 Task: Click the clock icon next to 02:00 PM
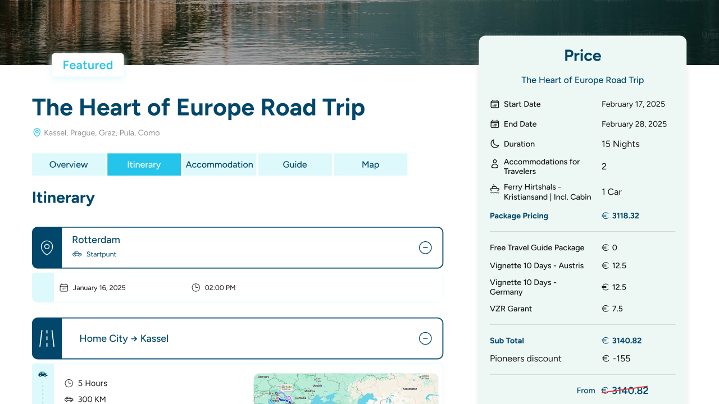195,288
